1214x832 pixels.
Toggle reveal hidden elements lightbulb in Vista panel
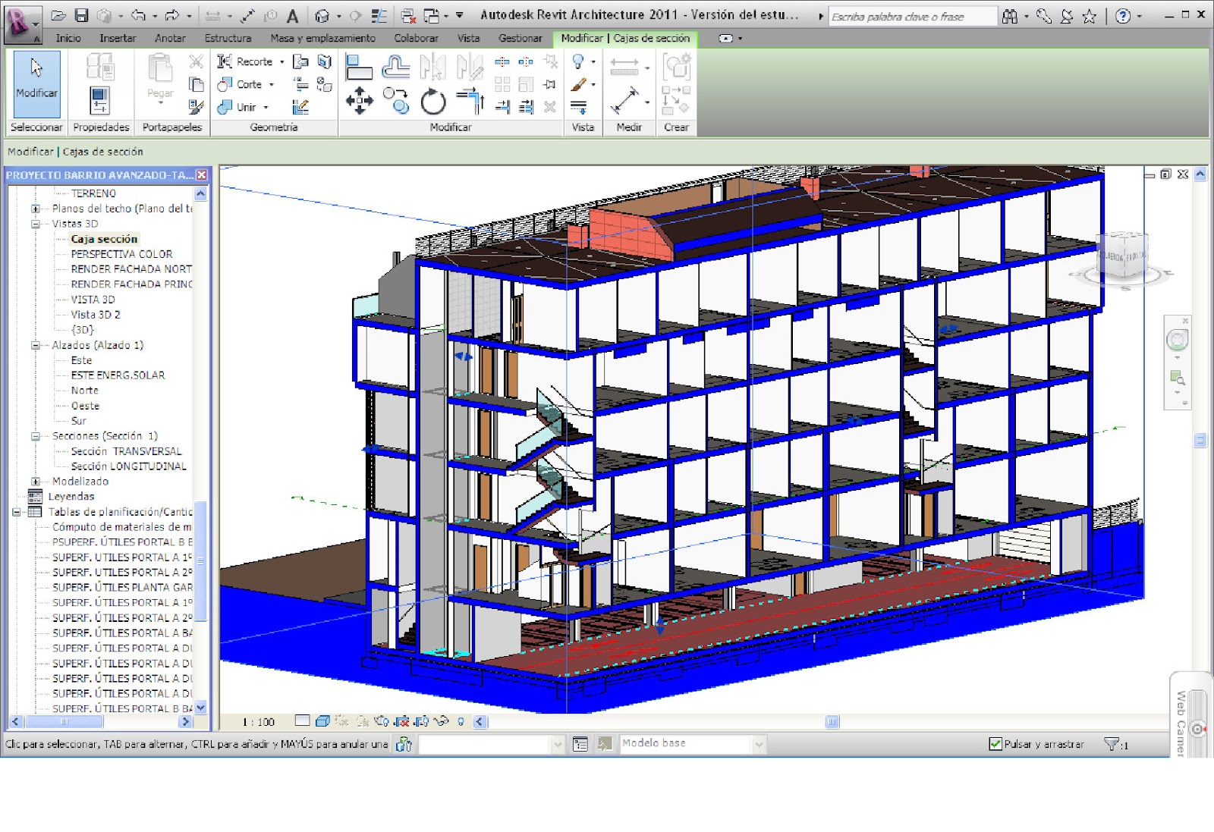(578, 62)
